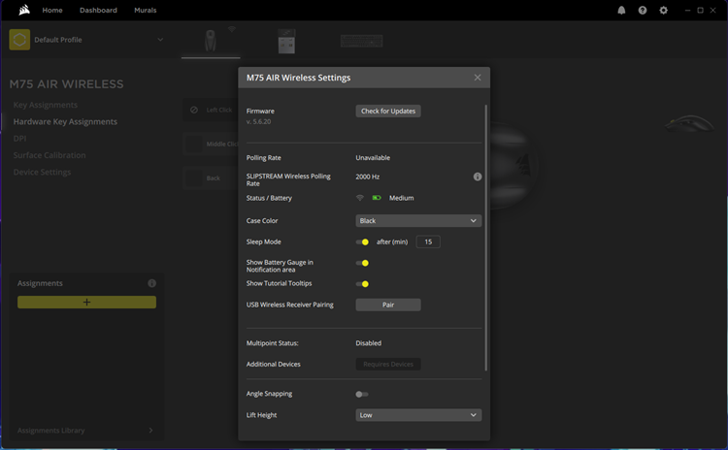
Task: Click the Disabled multipoint status value
Action: pos(369,343)
